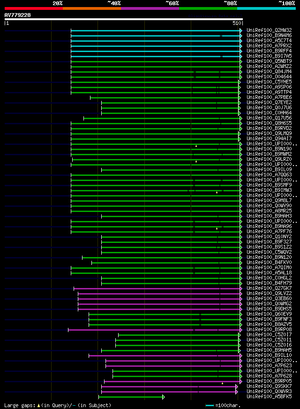Open the UniRef100_Q9SKK7 entry
Screen dimensions: 300x409
click(269, 386)
